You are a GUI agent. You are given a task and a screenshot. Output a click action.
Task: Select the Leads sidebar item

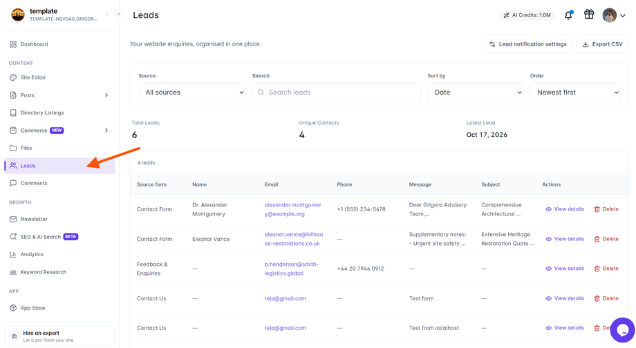point(59,166)
